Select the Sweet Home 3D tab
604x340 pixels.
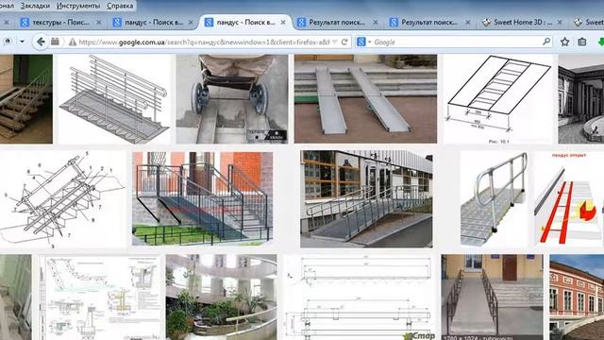tap(523, 23)
